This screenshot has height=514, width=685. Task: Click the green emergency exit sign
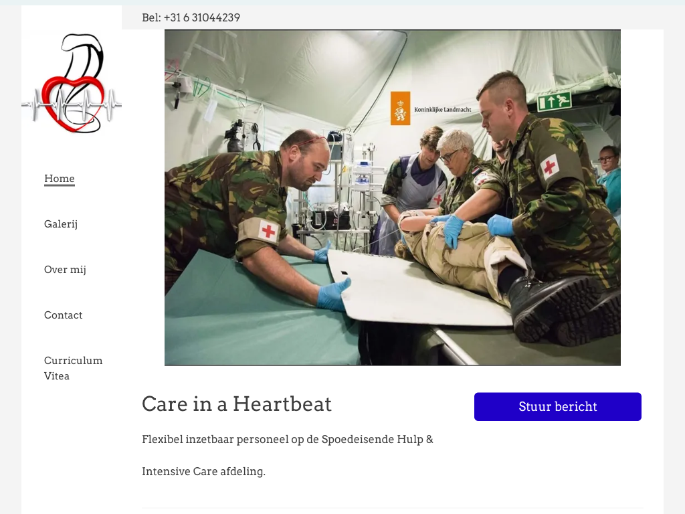(x=554, y=102)
